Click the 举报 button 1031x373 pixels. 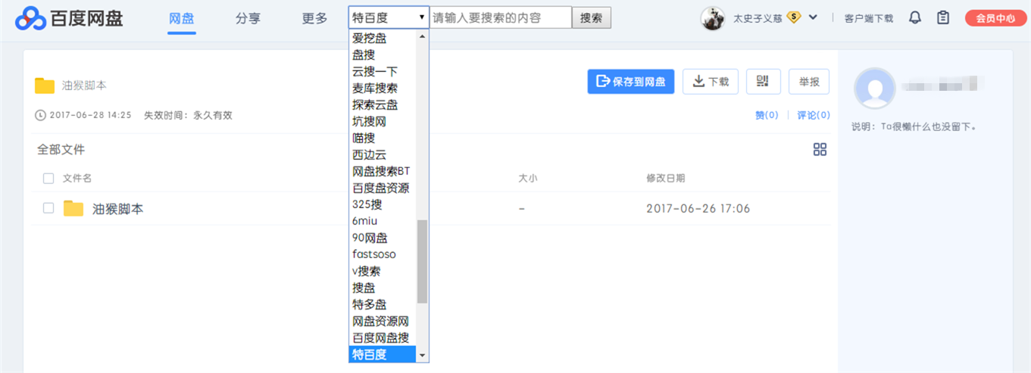point(809,82)
